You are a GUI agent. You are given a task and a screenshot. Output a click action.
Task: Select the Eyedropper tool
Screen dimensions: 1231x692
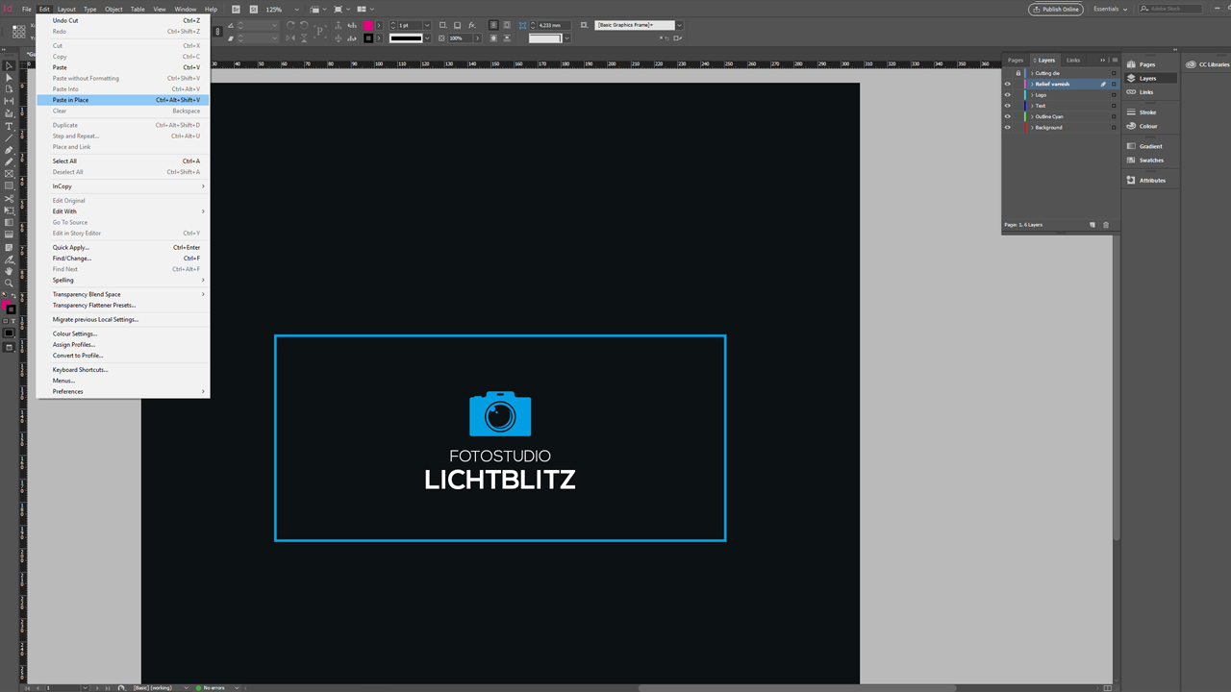pos(10,259)
